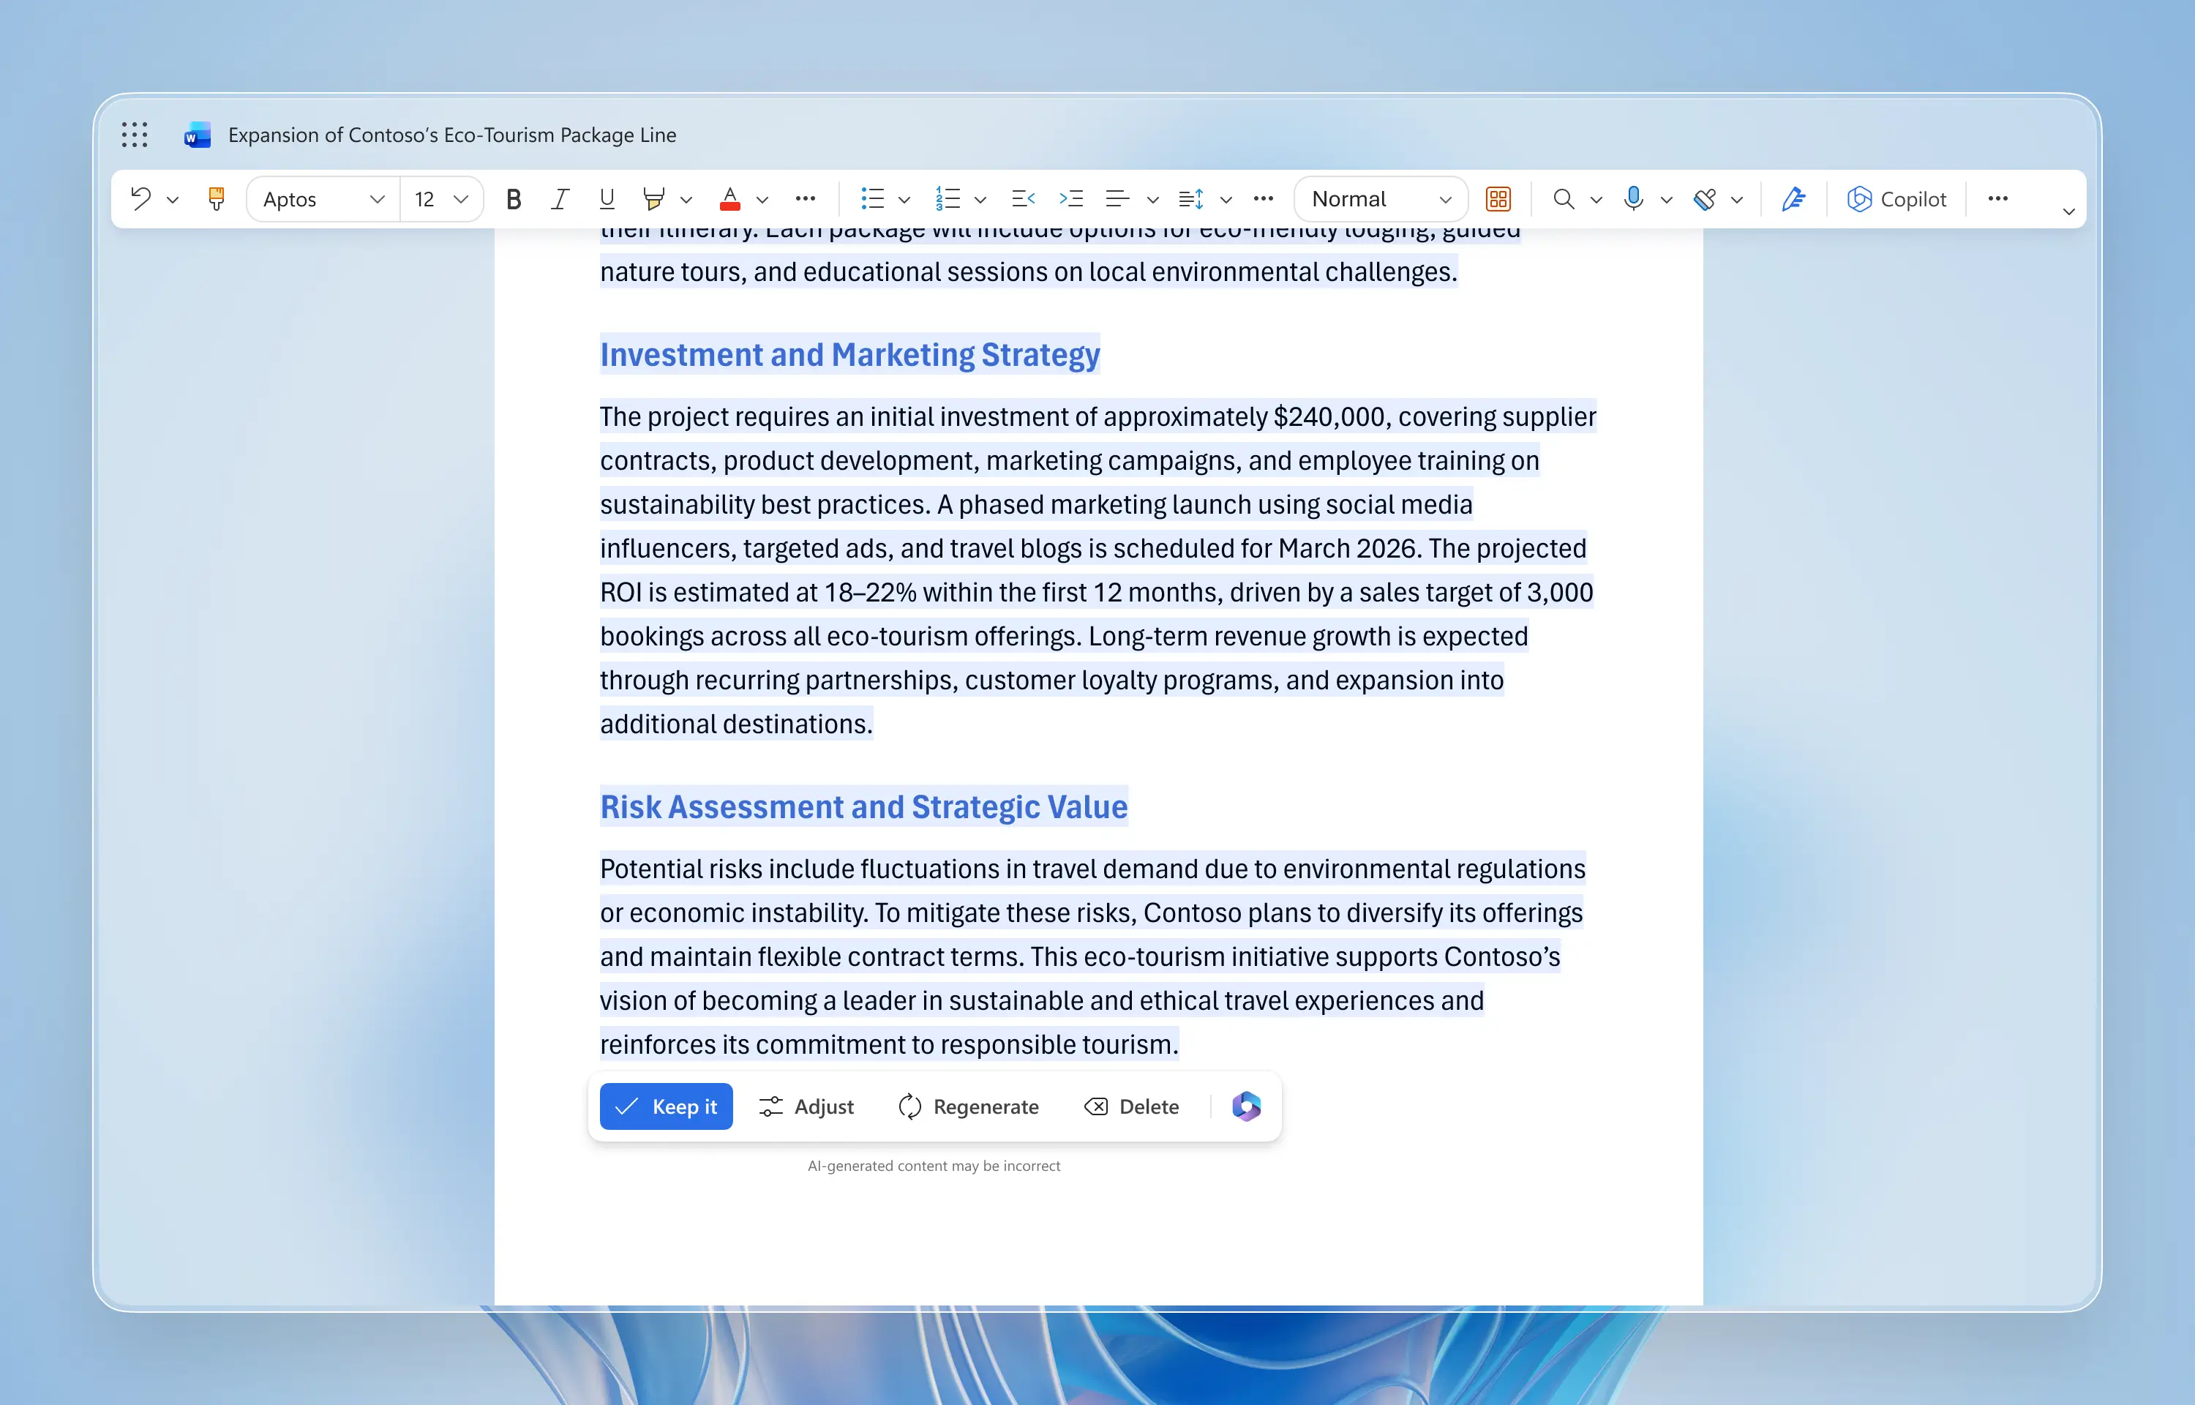Start Dictate with the microphone icon
The width and height of the screenshot is (2195, 1405).
tap(1633, 199)
